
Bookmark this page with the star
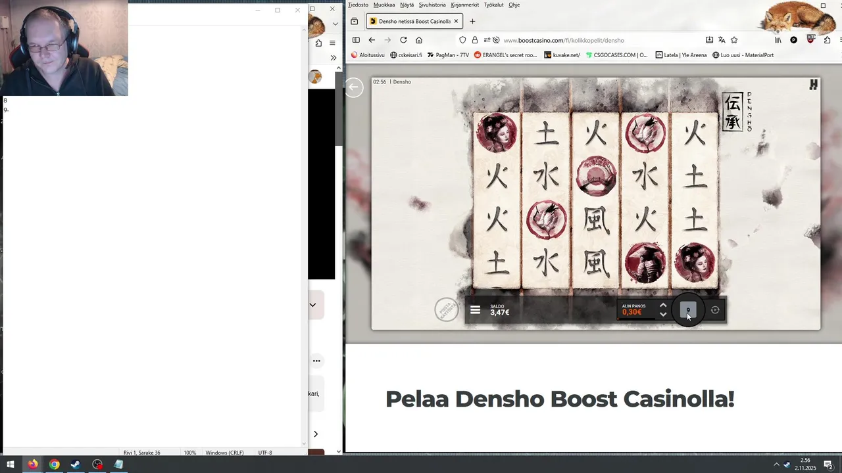tap(734, 40)
